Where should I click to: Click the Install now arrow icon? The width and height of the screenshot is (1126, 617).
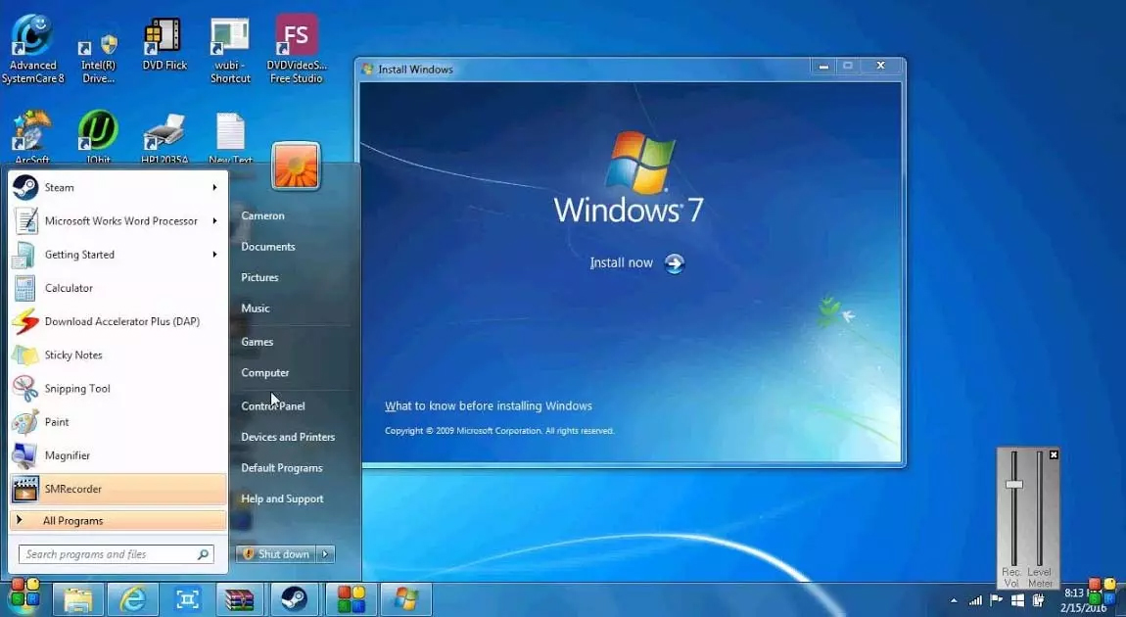point(674,263)
